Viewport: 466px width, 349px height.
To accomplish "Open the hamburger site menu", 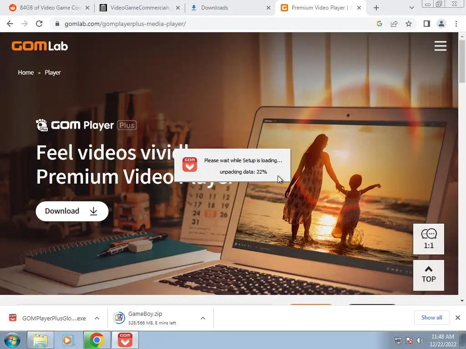I will (x=440, y=46).
